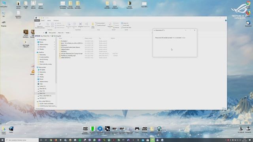Click the taskbar clock
Image resolution: width=253 pixels, height=142 pixels.
pyautogui.click(x=245, y=140)
